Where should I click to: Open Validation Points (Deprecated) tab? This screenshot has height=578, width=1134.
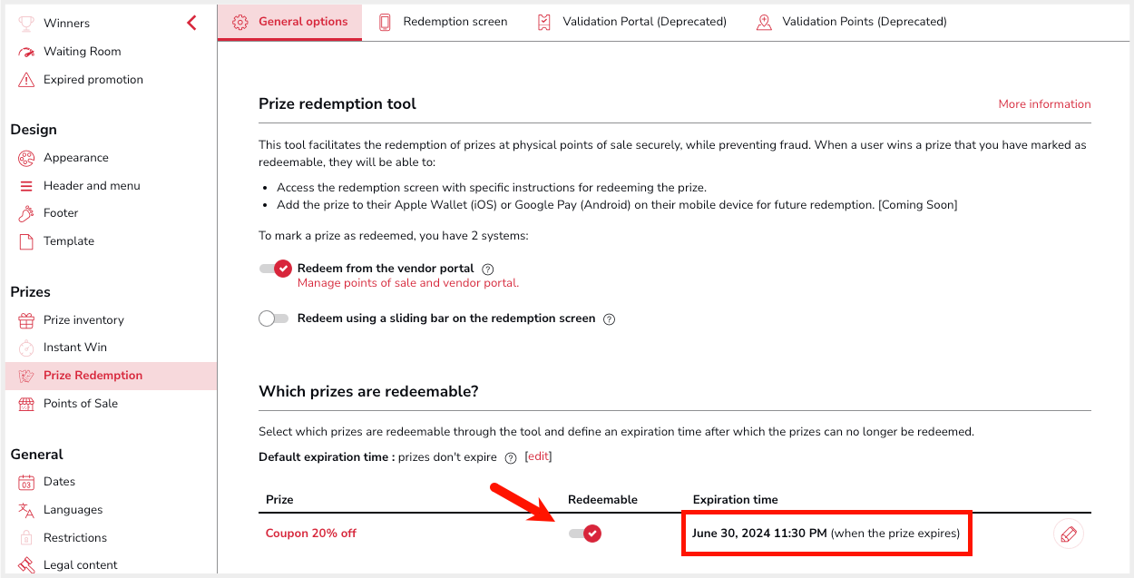851,22
